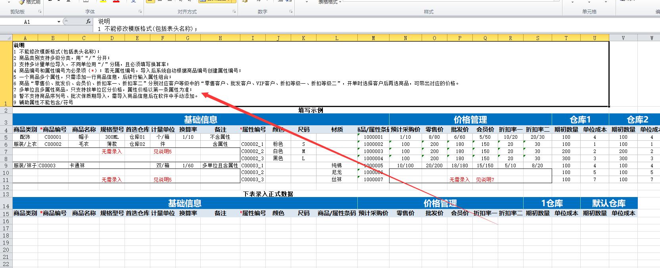Viewport: 660px width, 268px height.
Task: Select column header H
Action: click(x=220, y=38)
